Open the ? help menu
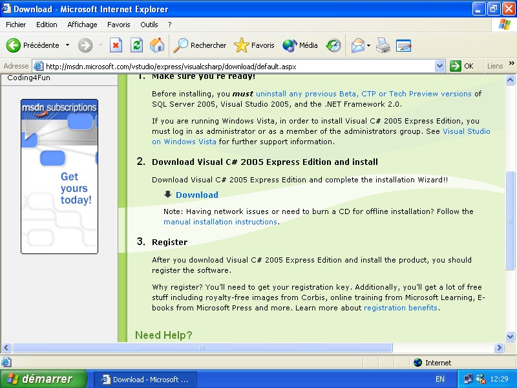This screenshot has width=517, height=388. [x=170, y=25]
